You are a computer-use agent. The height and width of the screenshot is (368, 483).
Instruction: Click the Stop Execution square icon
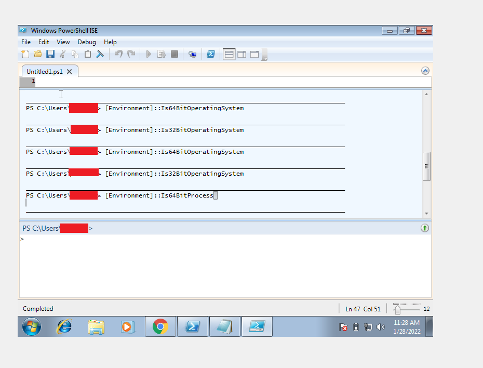click(175, 54)
